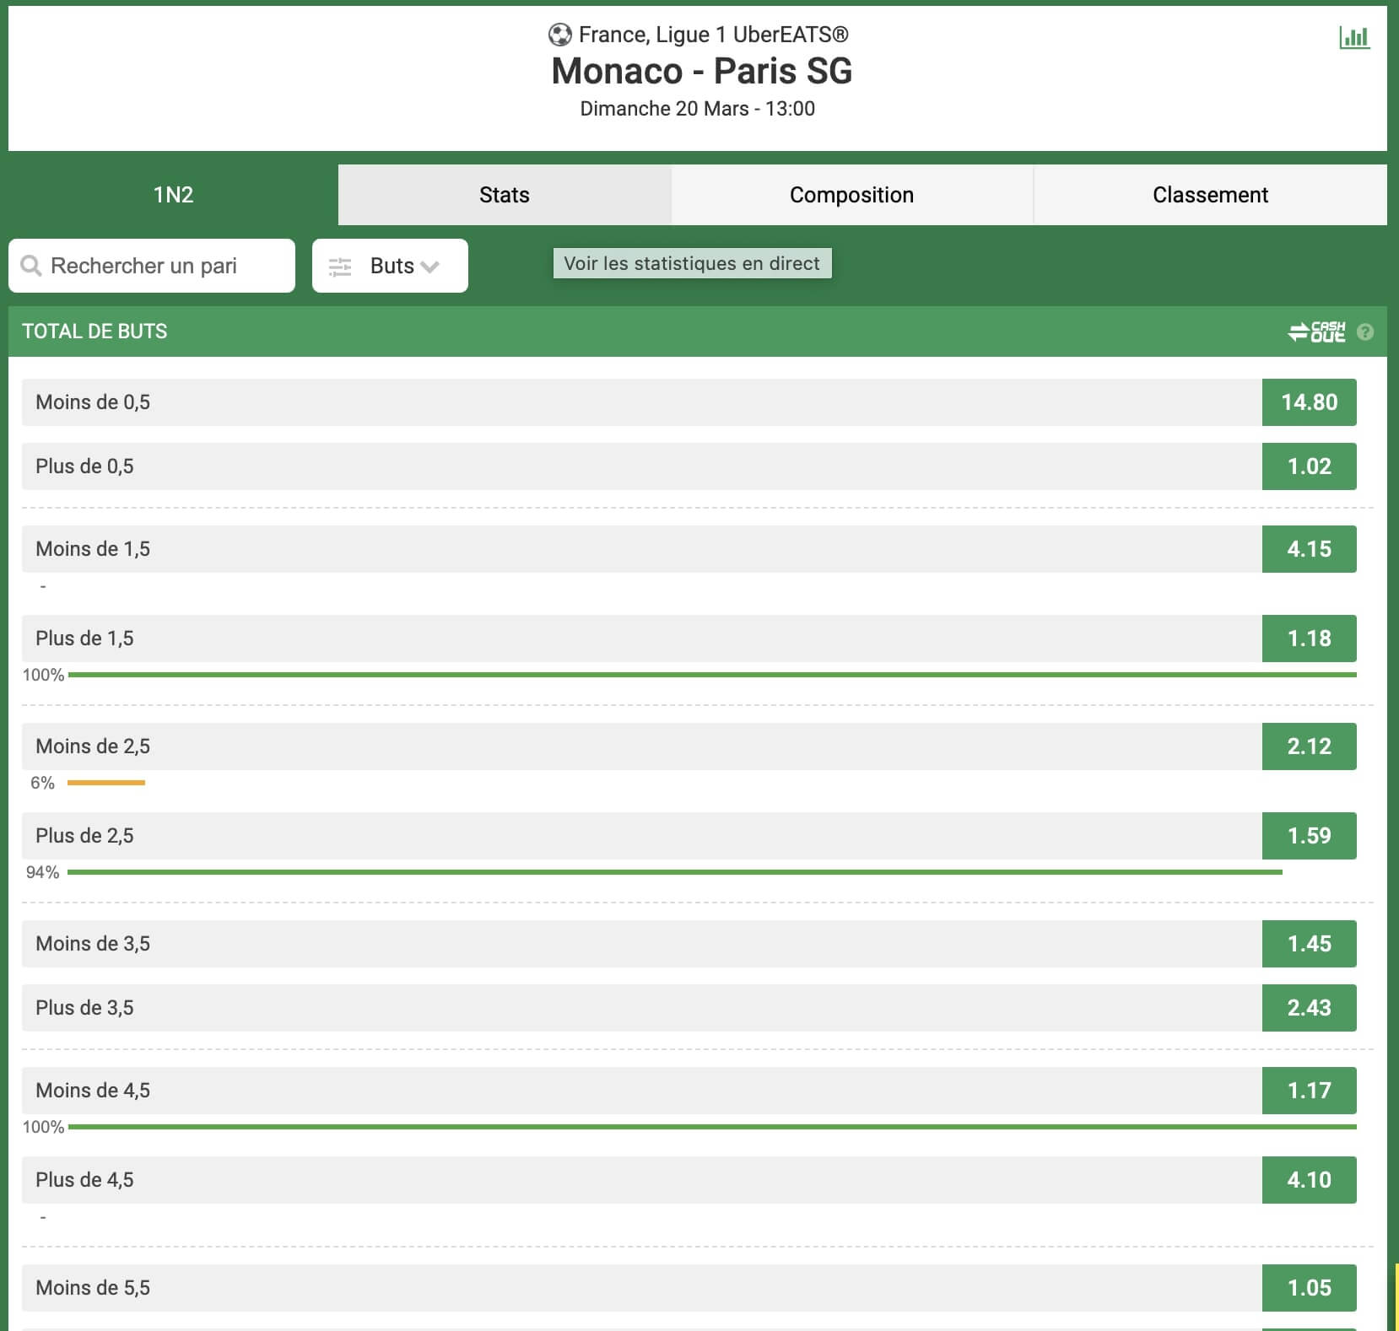Click the Dimanche 20 Mars - 13:00 date

point(697,109)
